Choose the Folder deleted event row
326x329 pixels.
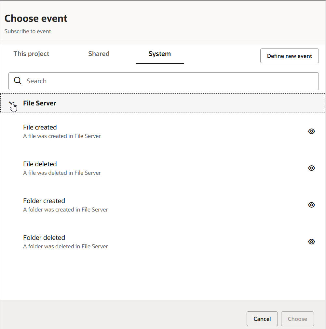[44, 238]
